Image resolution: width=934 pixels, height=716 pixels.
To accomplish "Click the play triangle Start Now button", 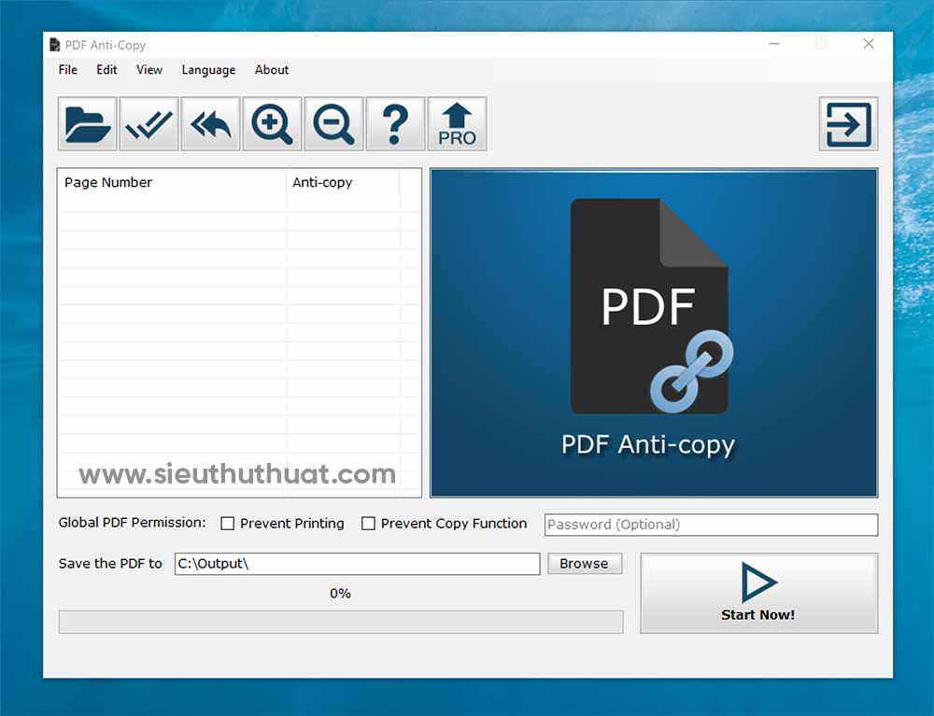I will pyautogui.click(x=758, y=593).
